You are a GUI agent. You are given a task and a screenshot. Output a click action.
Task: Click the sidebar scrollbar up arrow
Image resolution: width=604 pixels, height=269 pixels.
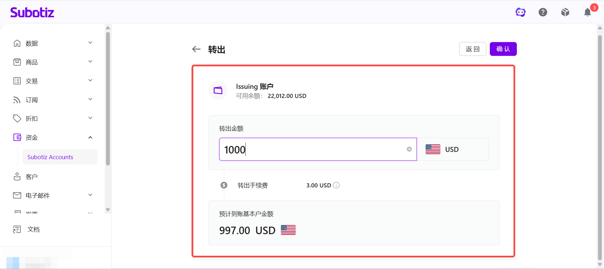coord(108,28)
